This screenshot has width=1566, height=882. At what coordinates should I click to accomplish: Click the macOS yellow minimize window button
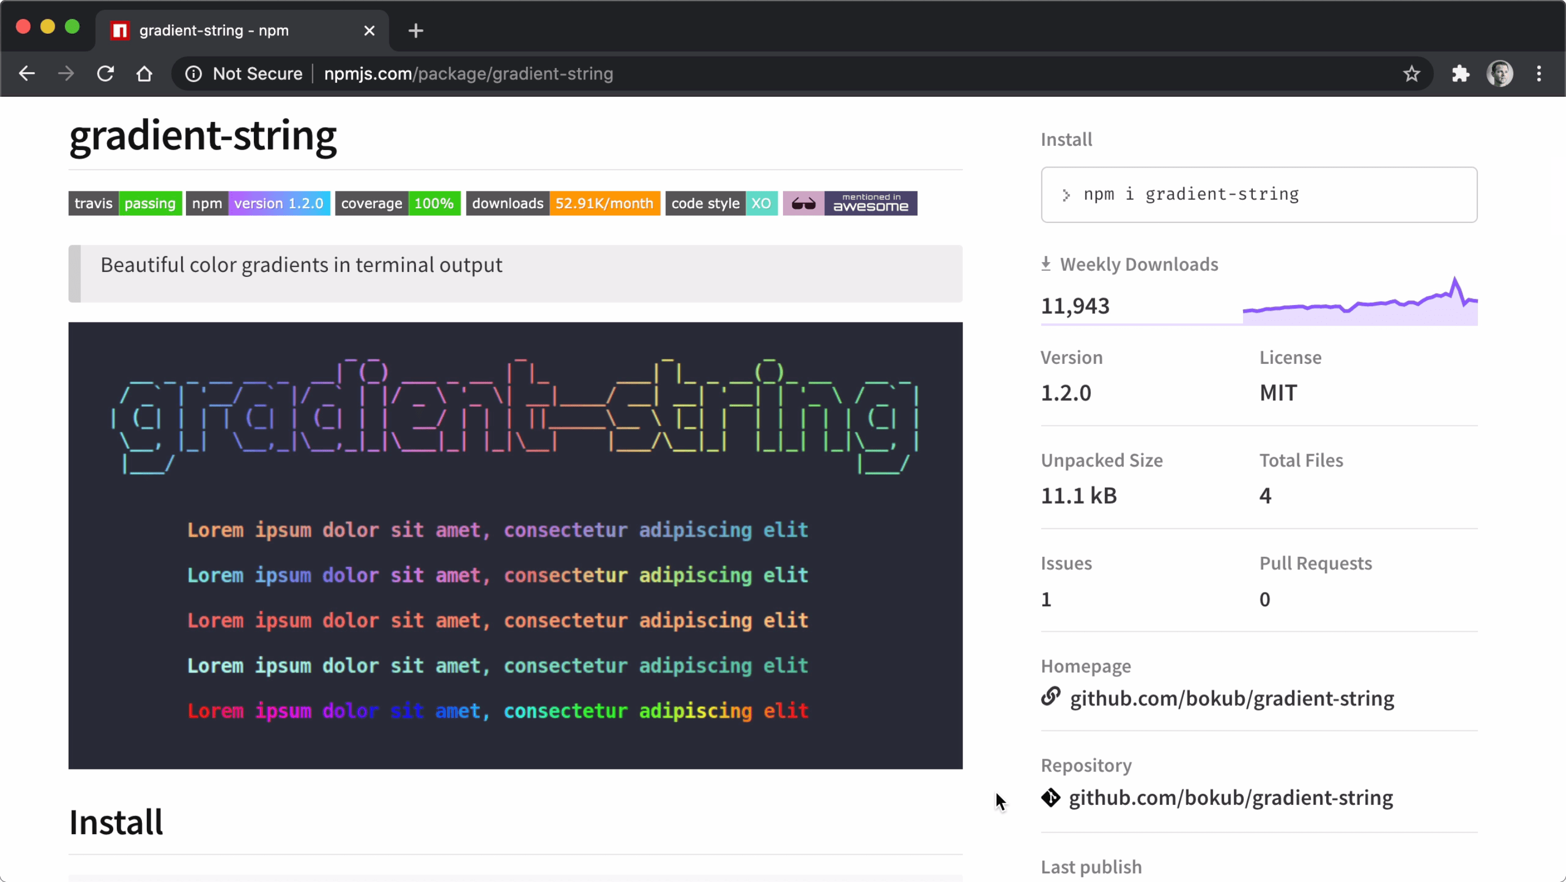(x=47, y=27)
